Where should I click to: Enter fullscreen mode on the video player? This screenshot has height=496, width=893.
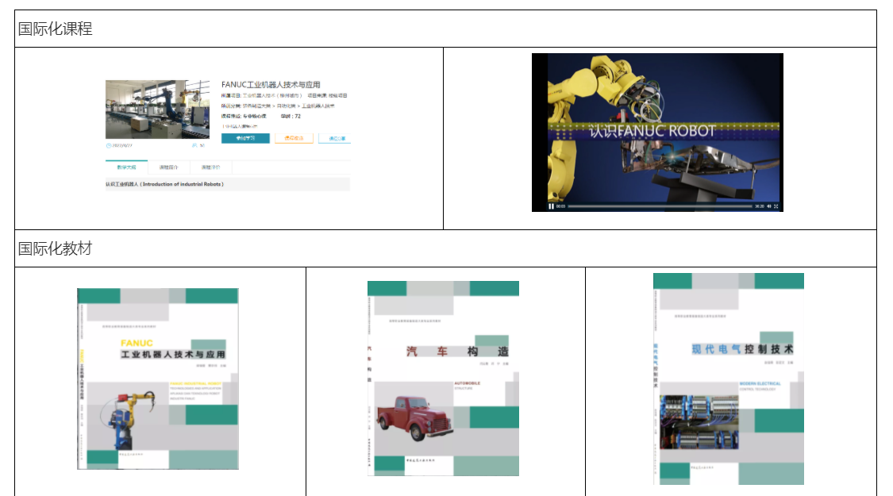776,206
